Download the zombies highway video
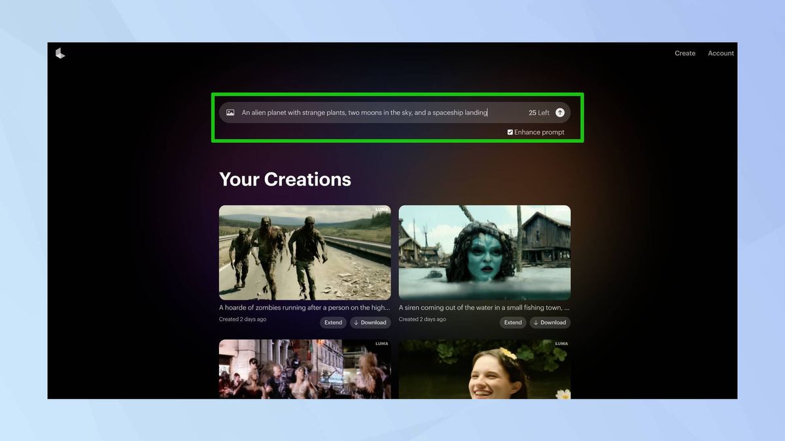785x441 pixels. pos(369,323)
